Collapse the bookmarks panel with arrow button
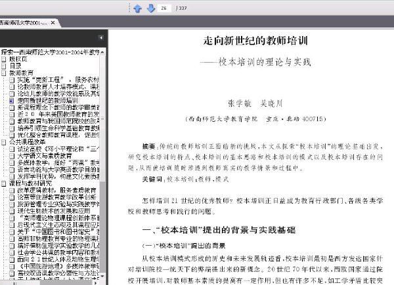This screenshot has height=285, width=394. 101,38
